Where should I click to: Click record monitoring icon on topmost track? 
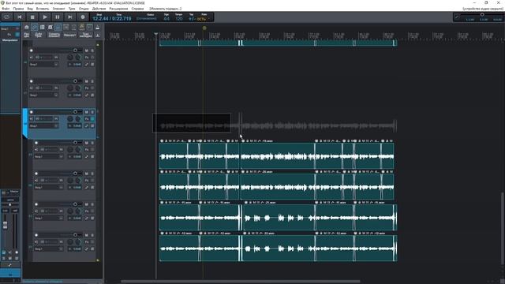32,58
